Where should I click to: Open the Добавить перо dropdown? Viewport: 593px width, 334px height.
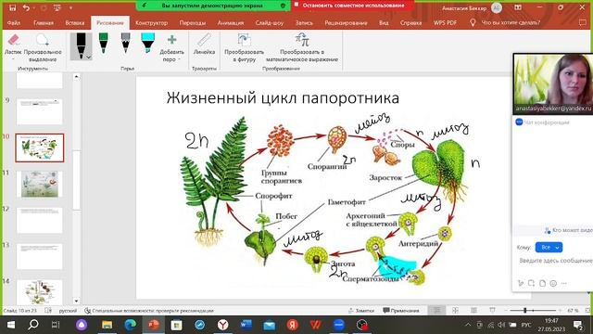pos(171,48)
